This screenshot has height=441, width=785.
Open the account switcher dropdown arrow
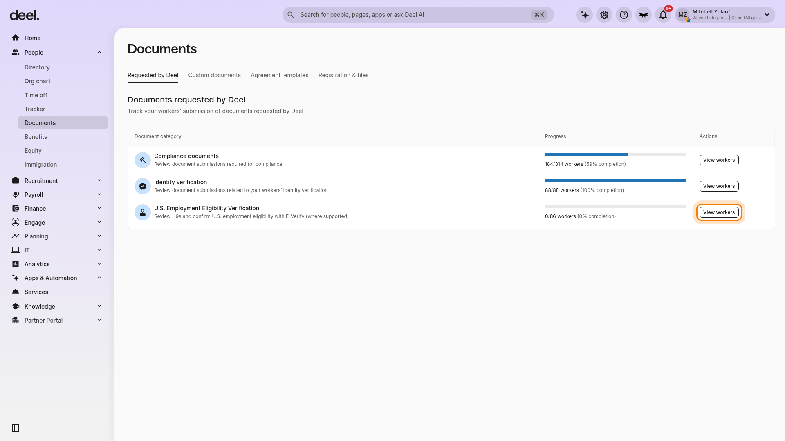point(767,15)
